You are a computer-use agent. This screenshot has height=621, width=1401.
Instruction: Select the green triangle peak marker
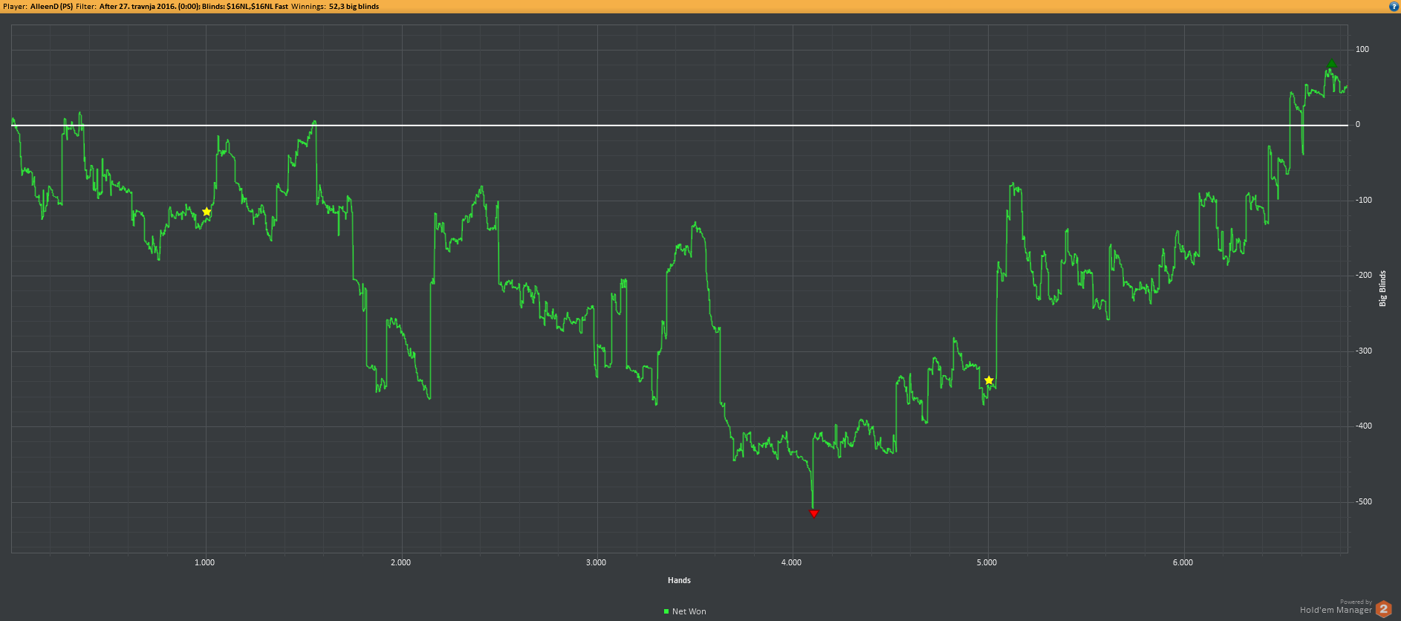click(x=1331, y=64)
